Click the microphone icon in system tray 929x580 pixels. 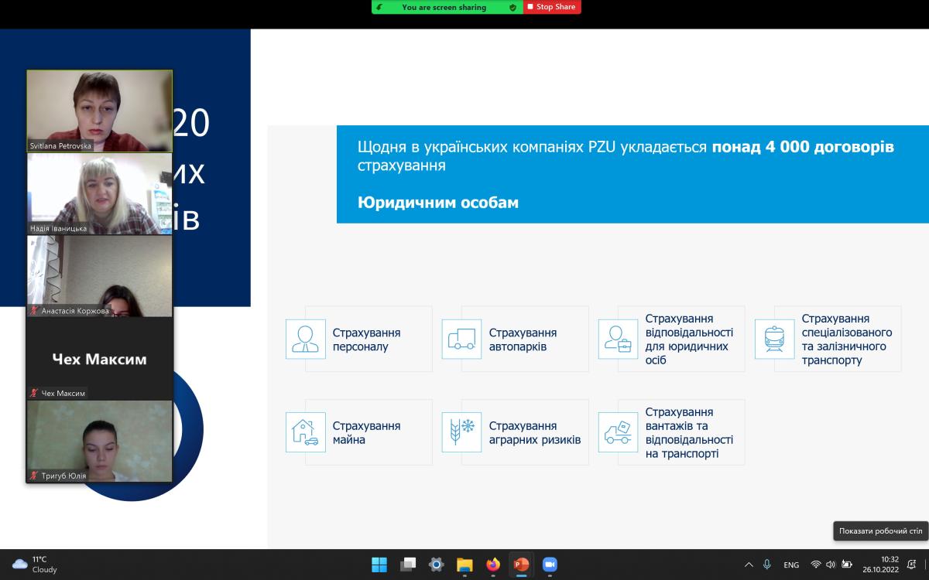pos(767,565)
